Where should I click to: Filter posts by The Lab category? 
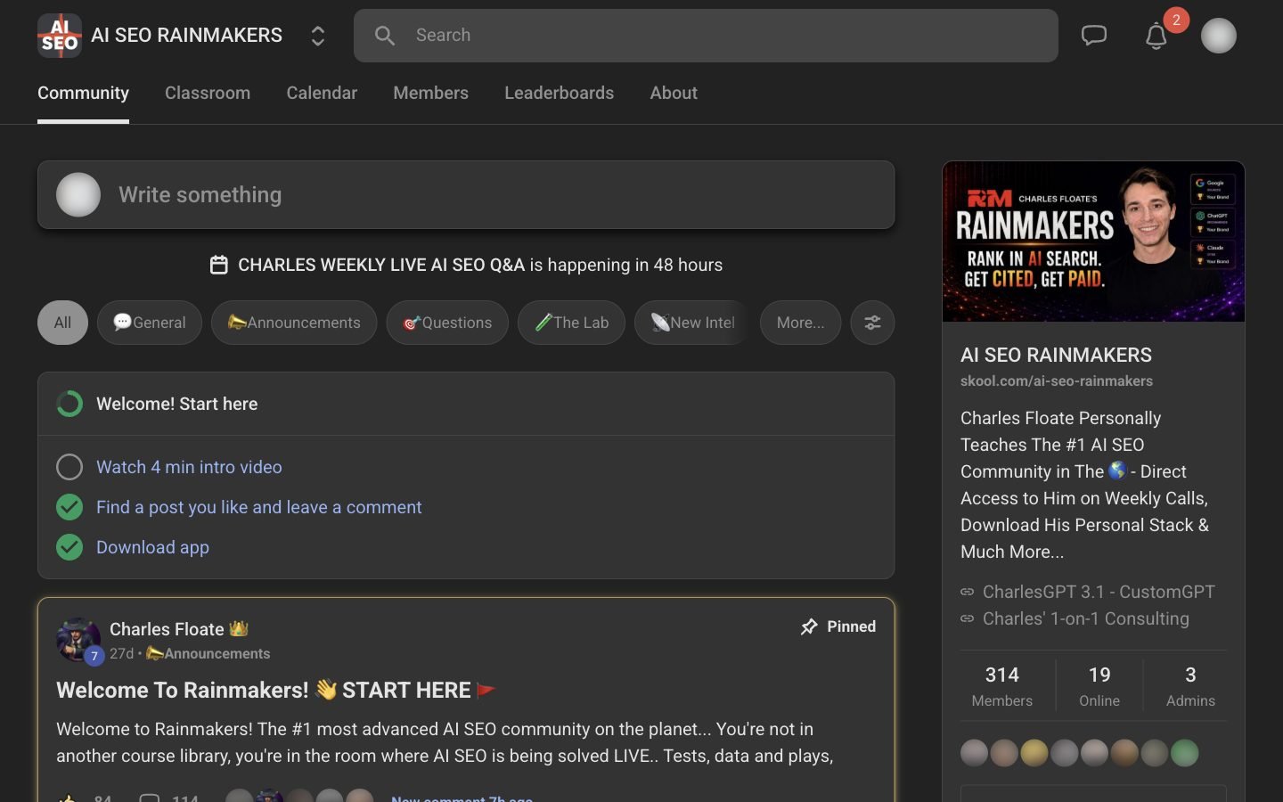tap(571, 323)
